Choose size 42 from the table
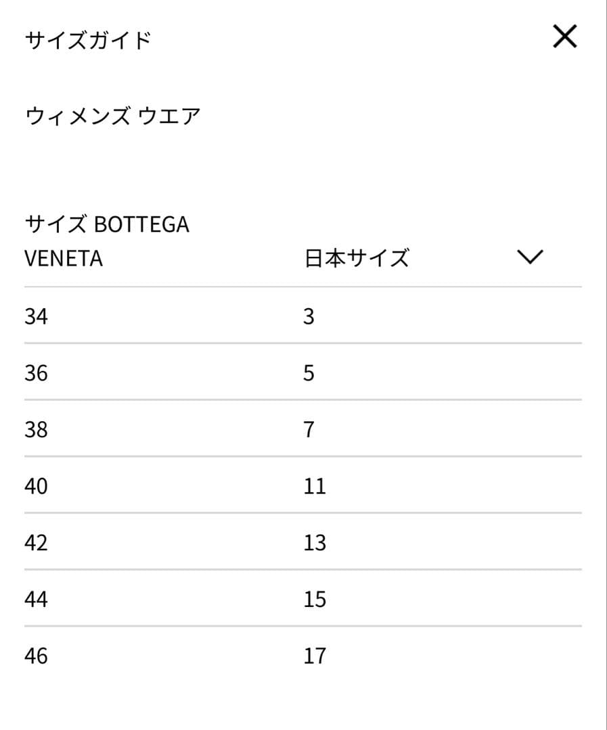 (37, 541)
